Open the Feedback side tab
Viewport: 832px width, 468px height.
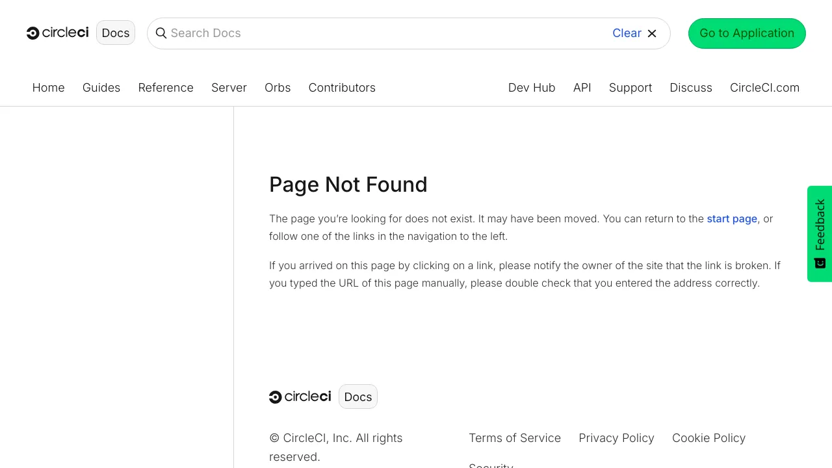820,234
